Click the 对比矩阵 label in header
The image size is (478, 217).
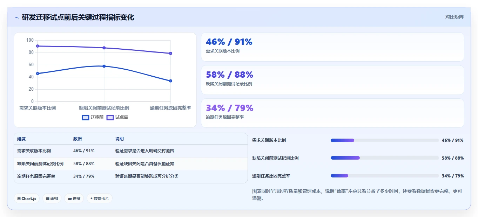click(x=454, y=17)
